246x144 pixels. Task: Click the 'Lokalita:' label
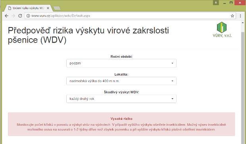pyautogui.click(x=121, y=74)
